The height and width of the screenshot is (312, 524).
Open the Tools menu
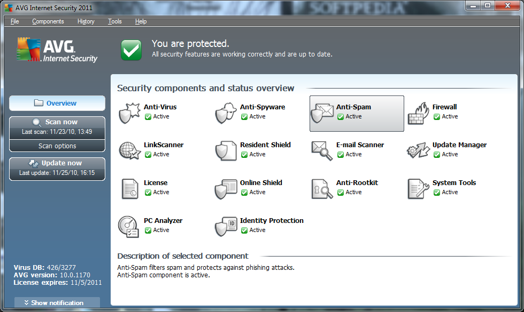[x=114, y=21]
